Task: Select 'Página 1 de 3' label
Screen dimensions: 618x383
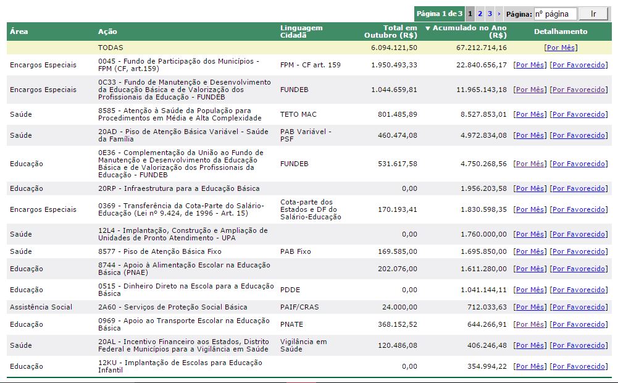Action: [x=440, y=14]
